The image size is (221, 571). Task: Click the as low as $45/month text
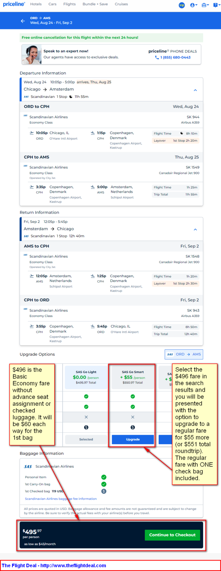click(40, 544)
